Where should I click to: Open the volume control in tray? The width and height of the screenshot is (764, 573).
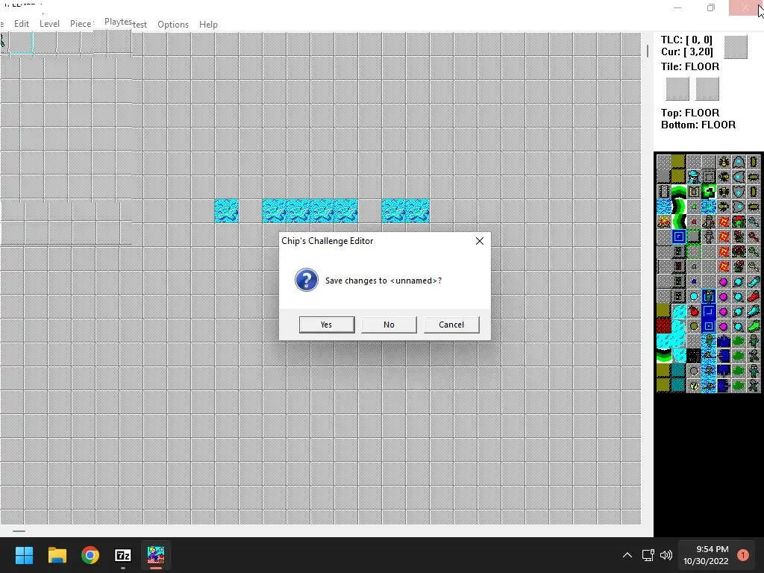tap(666, 555)
